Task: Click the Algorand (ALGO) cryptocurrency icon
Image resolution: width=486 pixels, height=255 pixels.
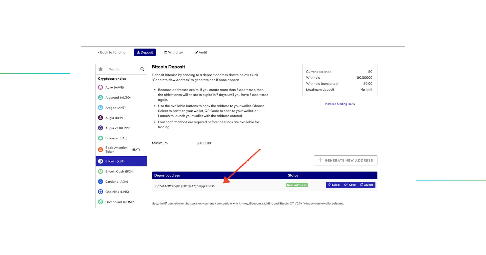Action: coord(100,97)
